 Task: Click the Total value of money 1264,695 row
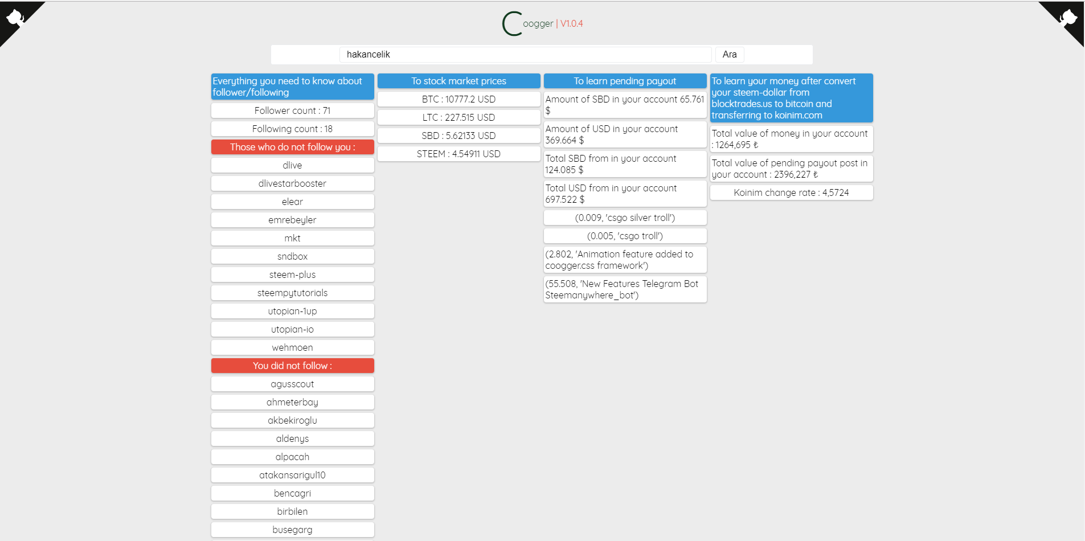tap(792, 139)
